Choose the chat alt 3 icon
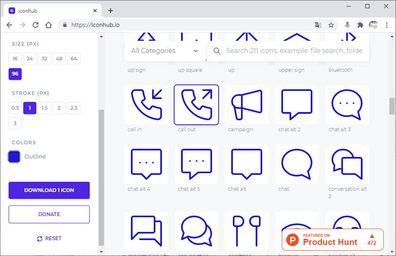Image resolution: width=396 pixels, height=256 pixels. [347, 105]
